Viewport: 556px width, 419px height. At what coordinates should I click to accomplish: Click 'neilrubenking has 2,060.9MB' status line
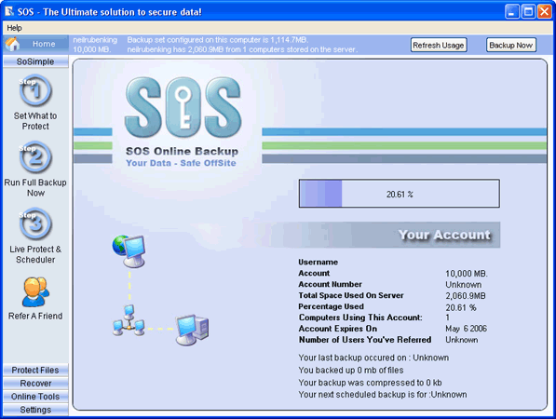[242, 49]
